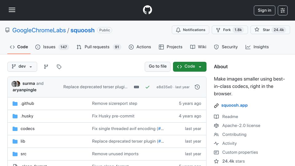Click the 91 pull requests counter badge
Viewport: 295px width, 166px height.
pyautogui.click(x=117, y=47)
